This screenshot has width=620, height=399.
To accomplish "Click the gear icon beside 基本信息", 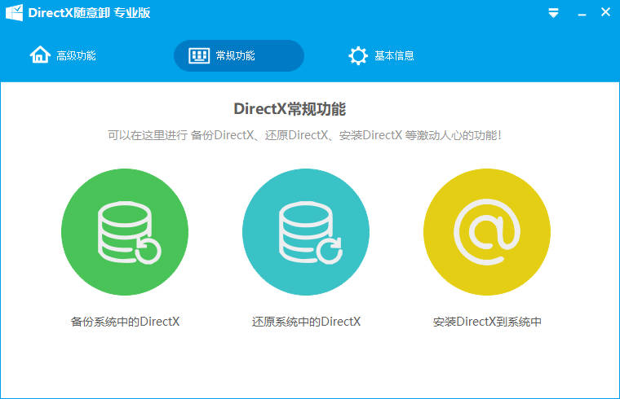I will (x=357, y=55).
